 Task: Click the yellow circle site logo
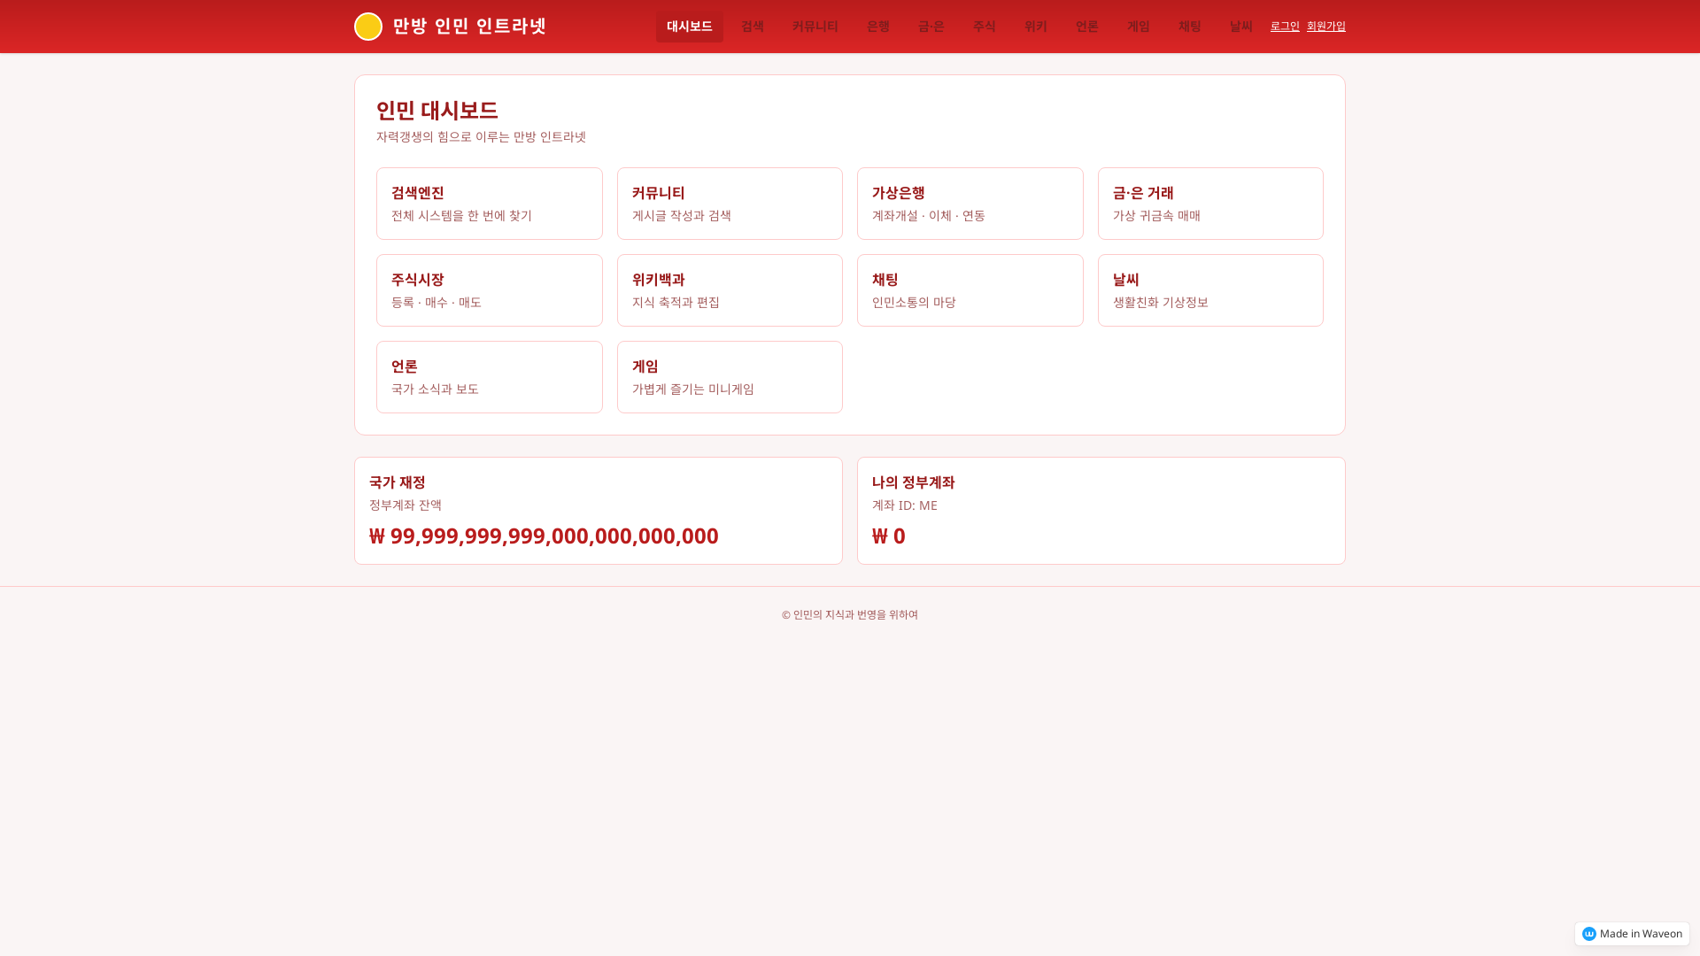368,27
